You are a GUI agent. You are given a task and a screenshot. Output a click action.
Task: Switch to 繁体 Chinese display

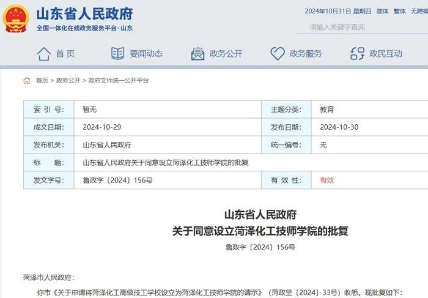pos(399,11)
